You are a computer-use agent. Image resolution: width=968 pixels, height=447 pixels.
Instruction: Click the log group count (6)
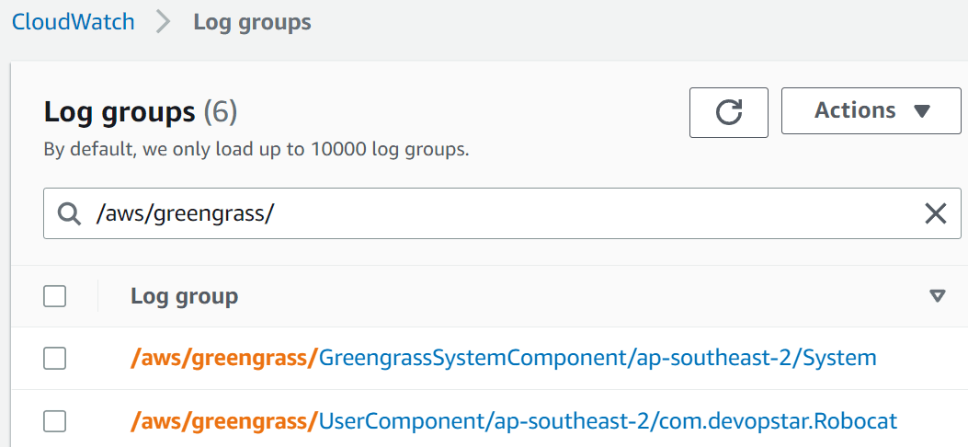click(221, 112)
